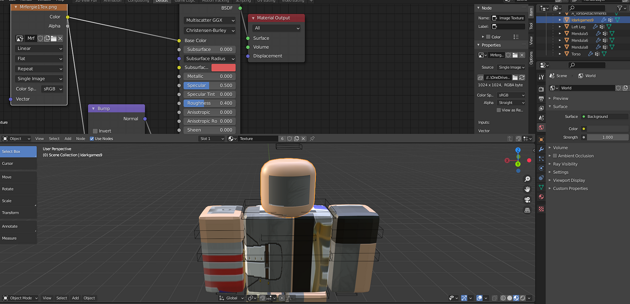Toggle the Use Nodes checkbox
This screenshot has width=630, height=304.
point(92,139)
